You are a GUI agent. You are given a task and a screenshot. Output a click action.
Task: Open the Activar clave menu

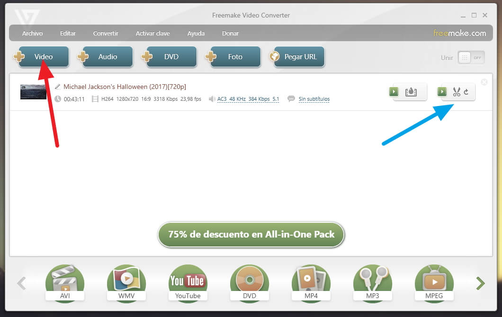coord(152,33)
